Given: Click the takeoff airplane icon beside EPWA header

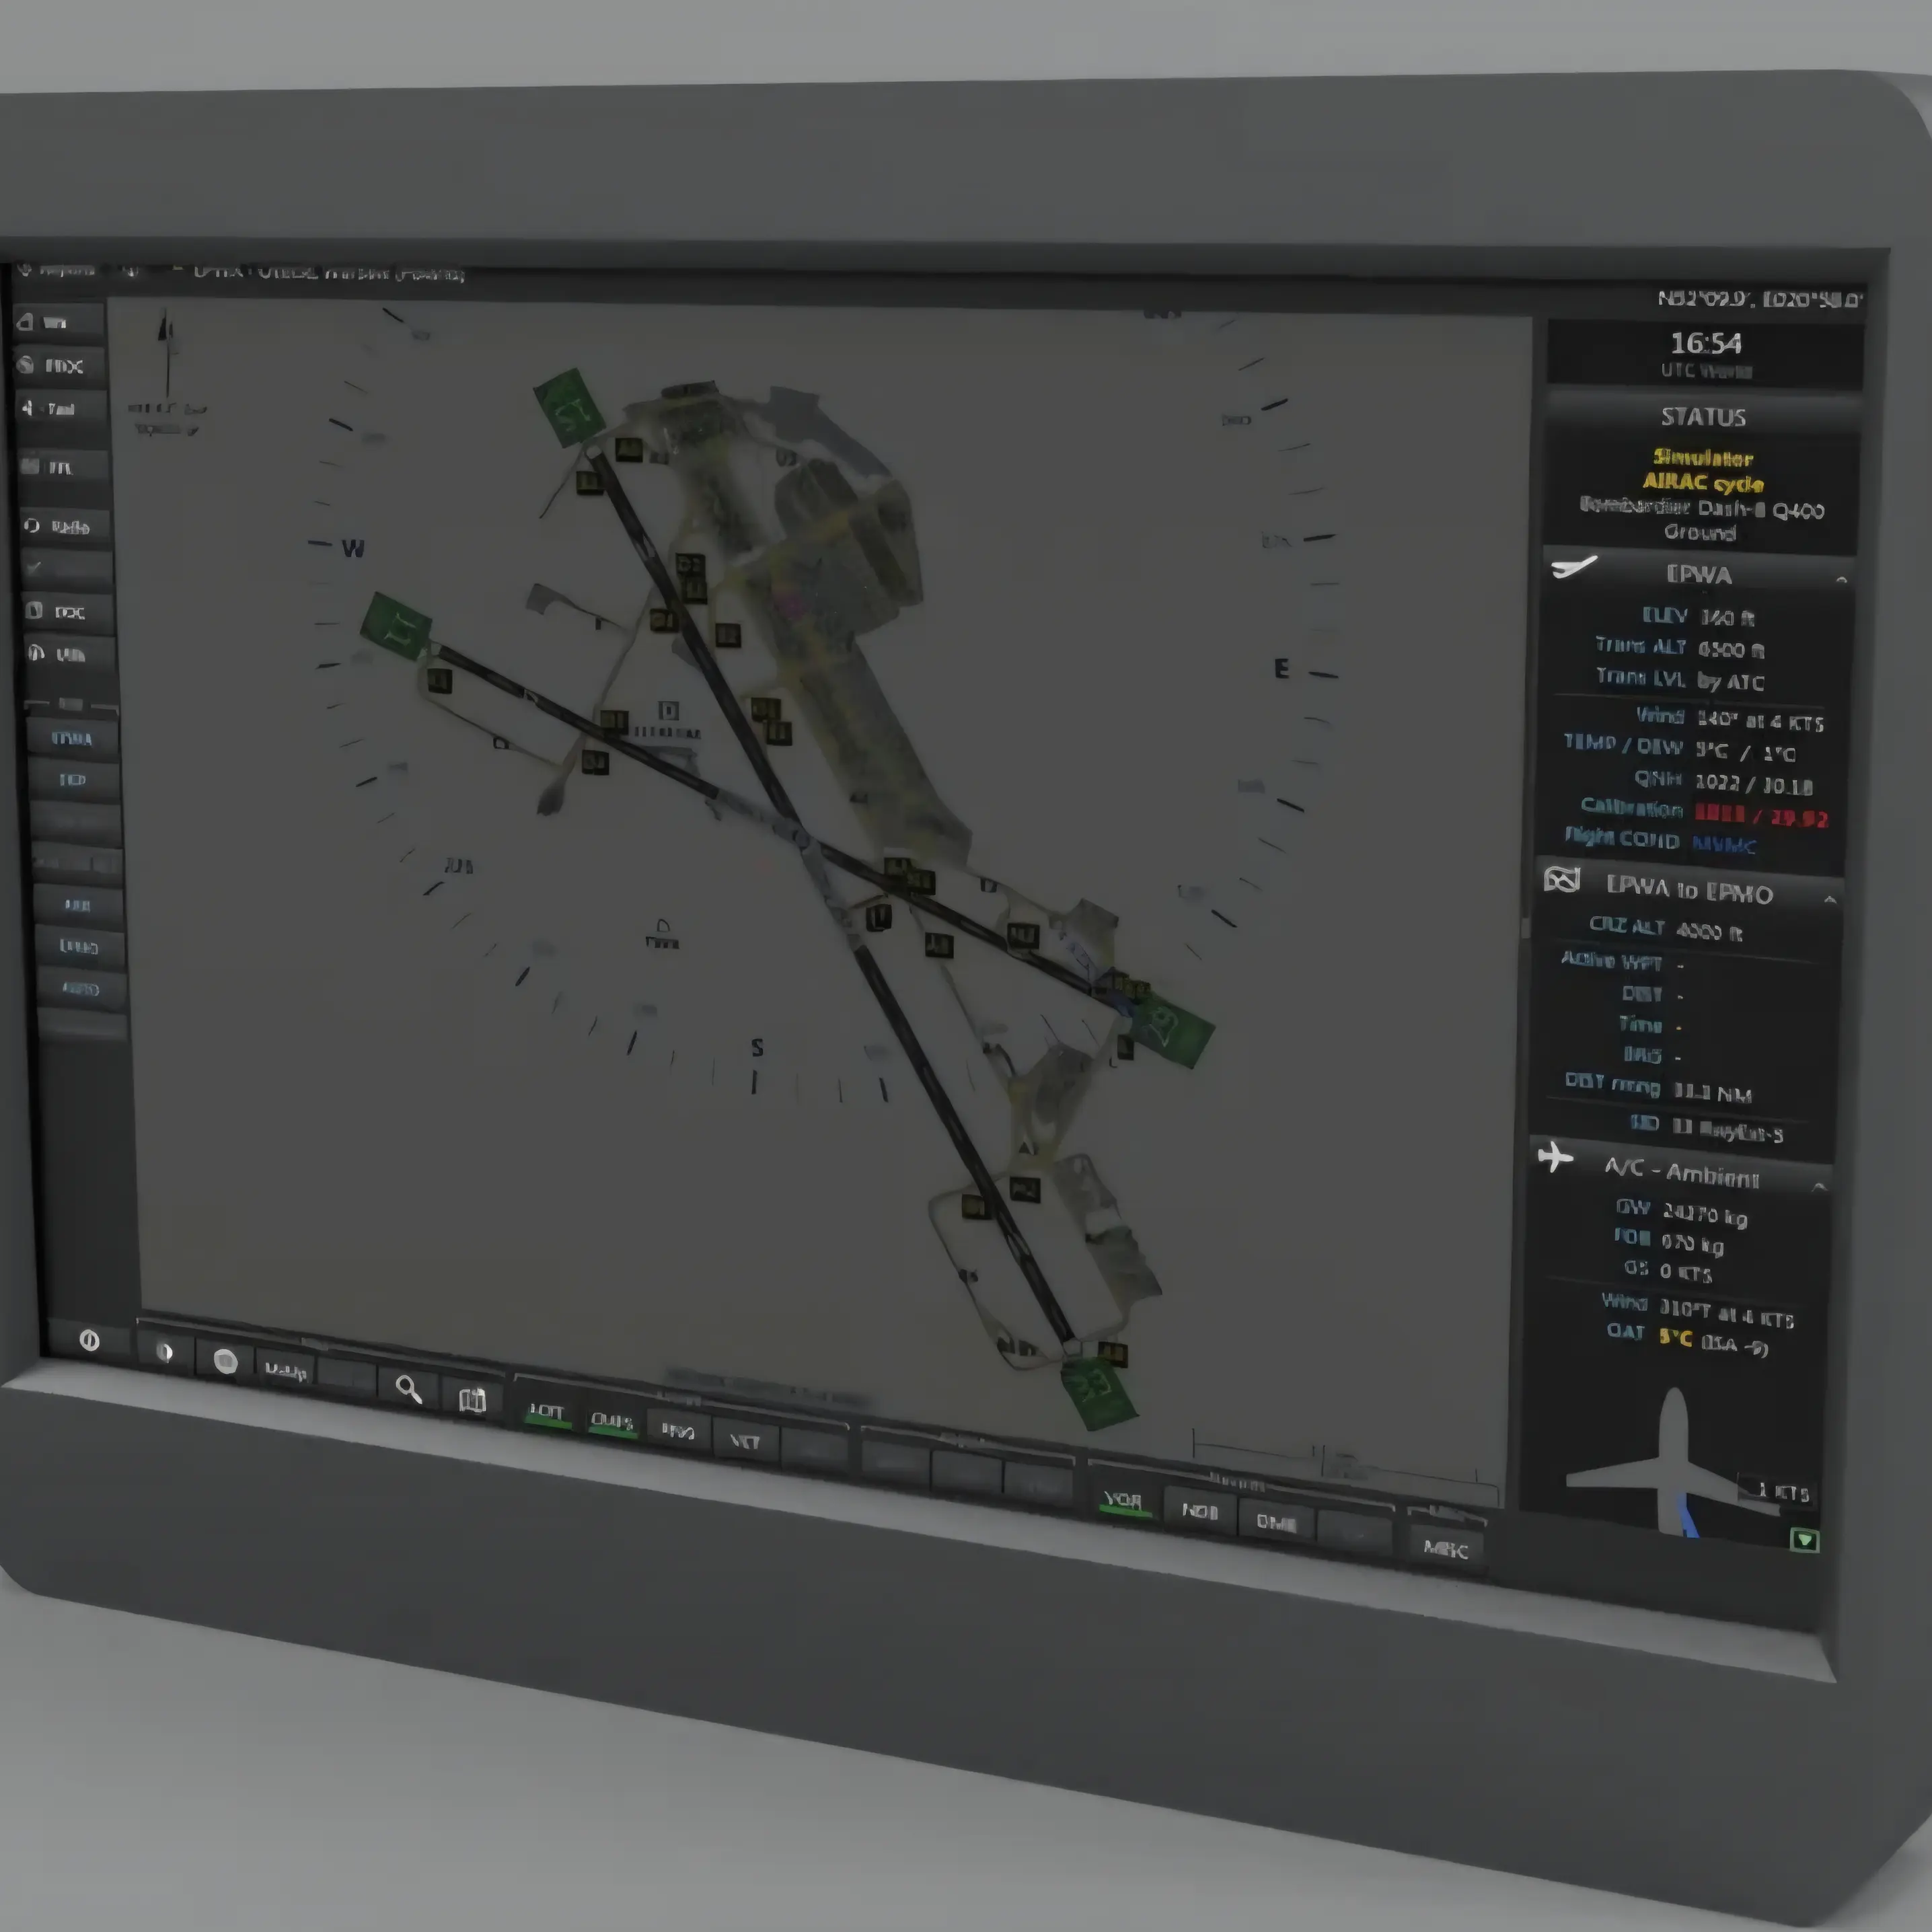Looking at the screenshot, I should (x=1574, y=567).
